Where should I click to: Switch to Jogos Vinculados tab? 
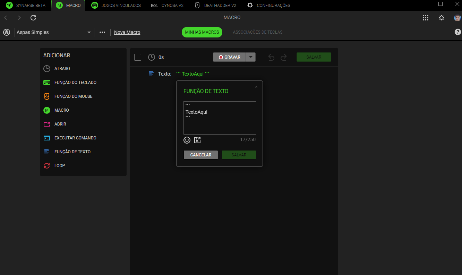(x=116, y=6)
